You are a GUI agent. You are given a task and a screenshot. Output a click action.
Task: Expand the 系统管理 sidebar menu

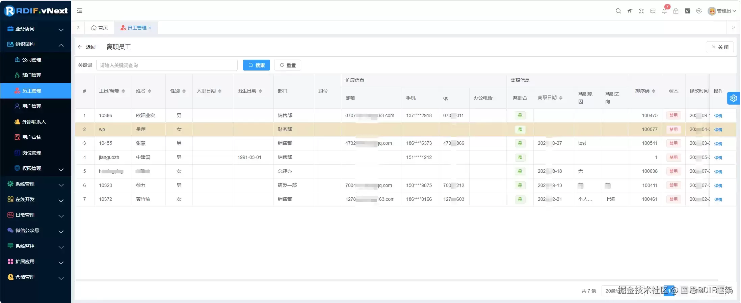(36, 184)
